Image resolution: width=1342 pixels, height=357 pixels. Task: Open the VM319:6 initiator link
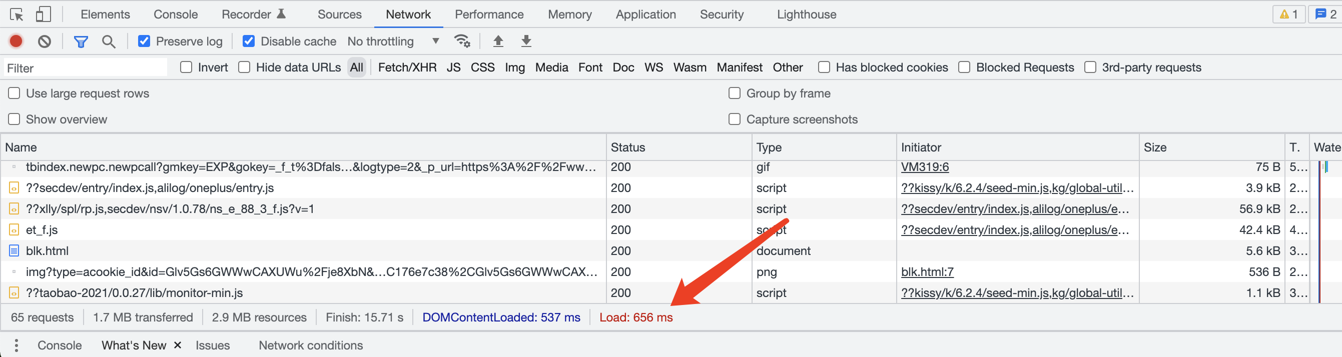point(925,167)
